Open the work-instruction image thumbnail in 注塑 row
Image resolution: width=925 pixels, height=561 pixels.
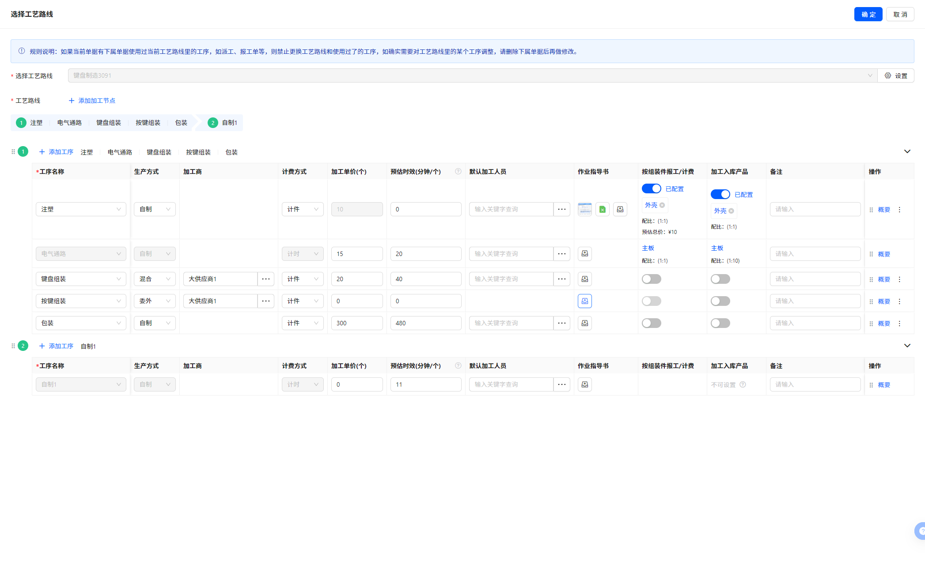pyautogui.click(x=584, y=209)
